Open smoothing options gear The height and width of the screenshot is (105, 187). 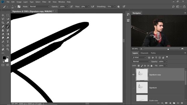(x=118, y=7)
